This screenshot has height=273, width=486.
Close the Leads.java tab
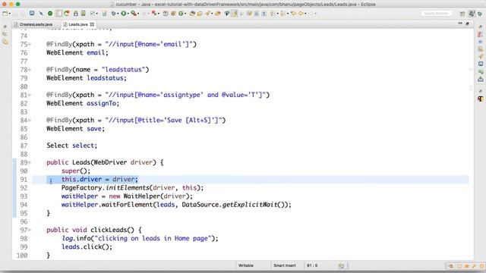(92, 24)
